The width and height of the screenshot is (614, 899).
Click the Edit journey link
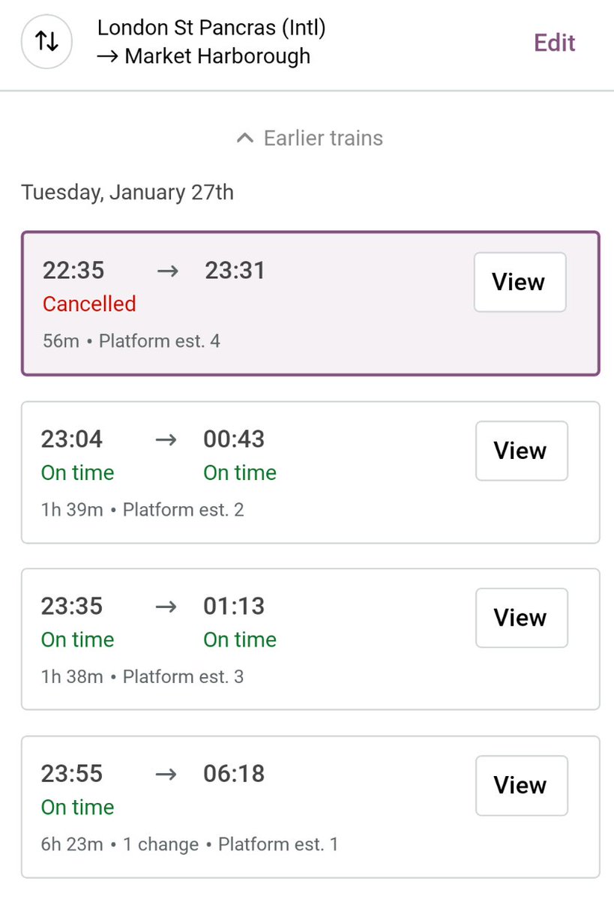point(554,43)
